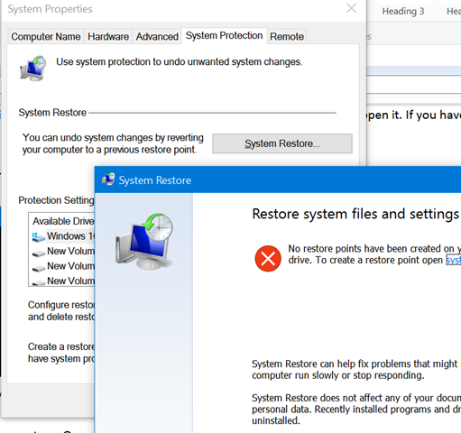Click the 'System Restore can help fix problems' paragraph
461x433 pixels.
click(x=355, y=370)
